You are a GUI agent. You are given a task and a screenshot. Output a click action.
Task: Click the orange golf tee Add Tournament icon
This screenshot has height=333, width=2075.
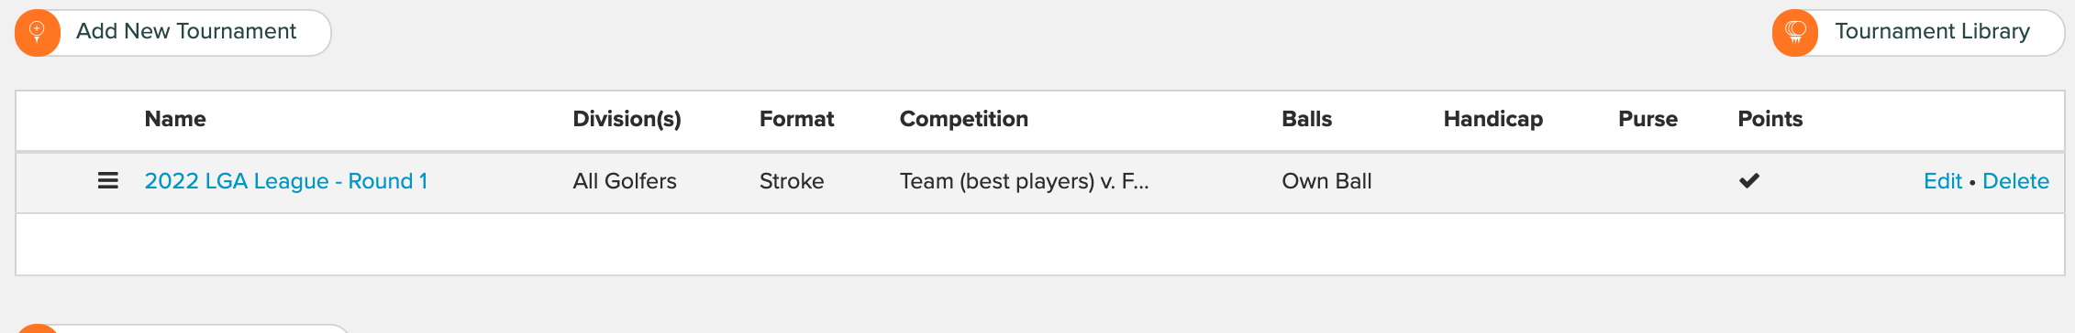[x=38, y=33]
